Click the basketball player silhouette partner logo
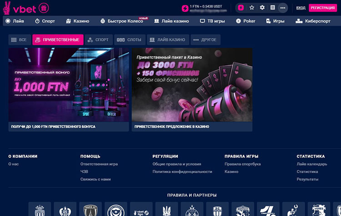Screen dimensions: 341x216 tap(294, 210)
